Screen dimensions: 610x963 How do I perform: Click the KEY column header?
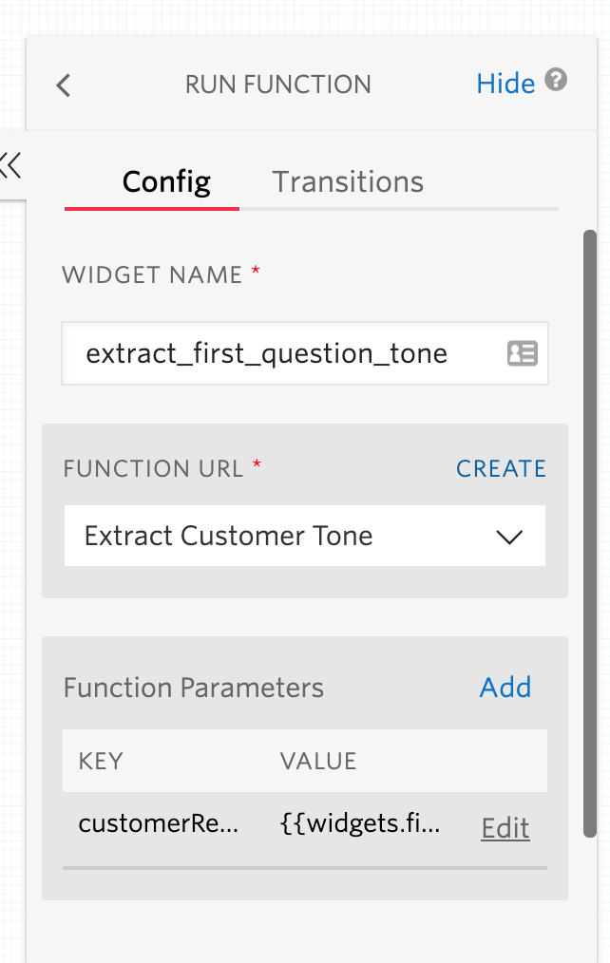click(101, 761)
